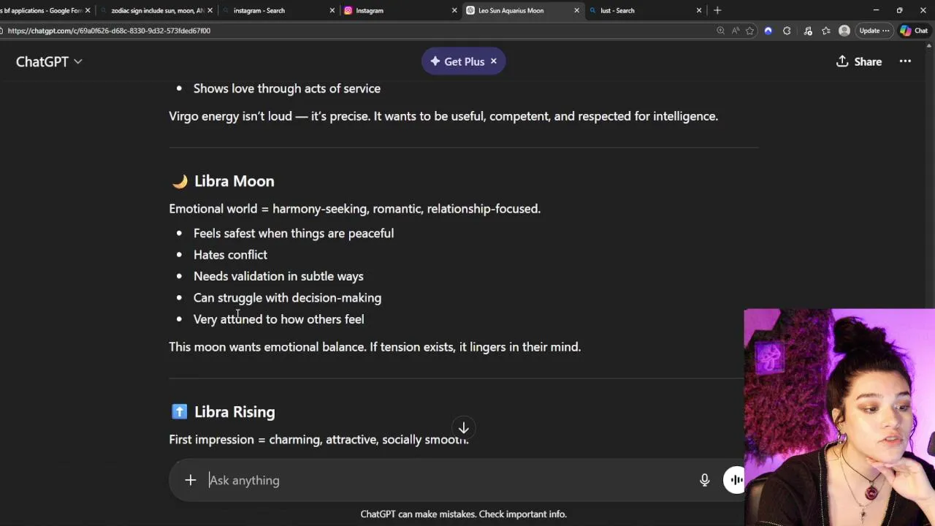Click the browser Update menu button
The height and width of the screenshot is (526, 935).
(x=873, y=31)
